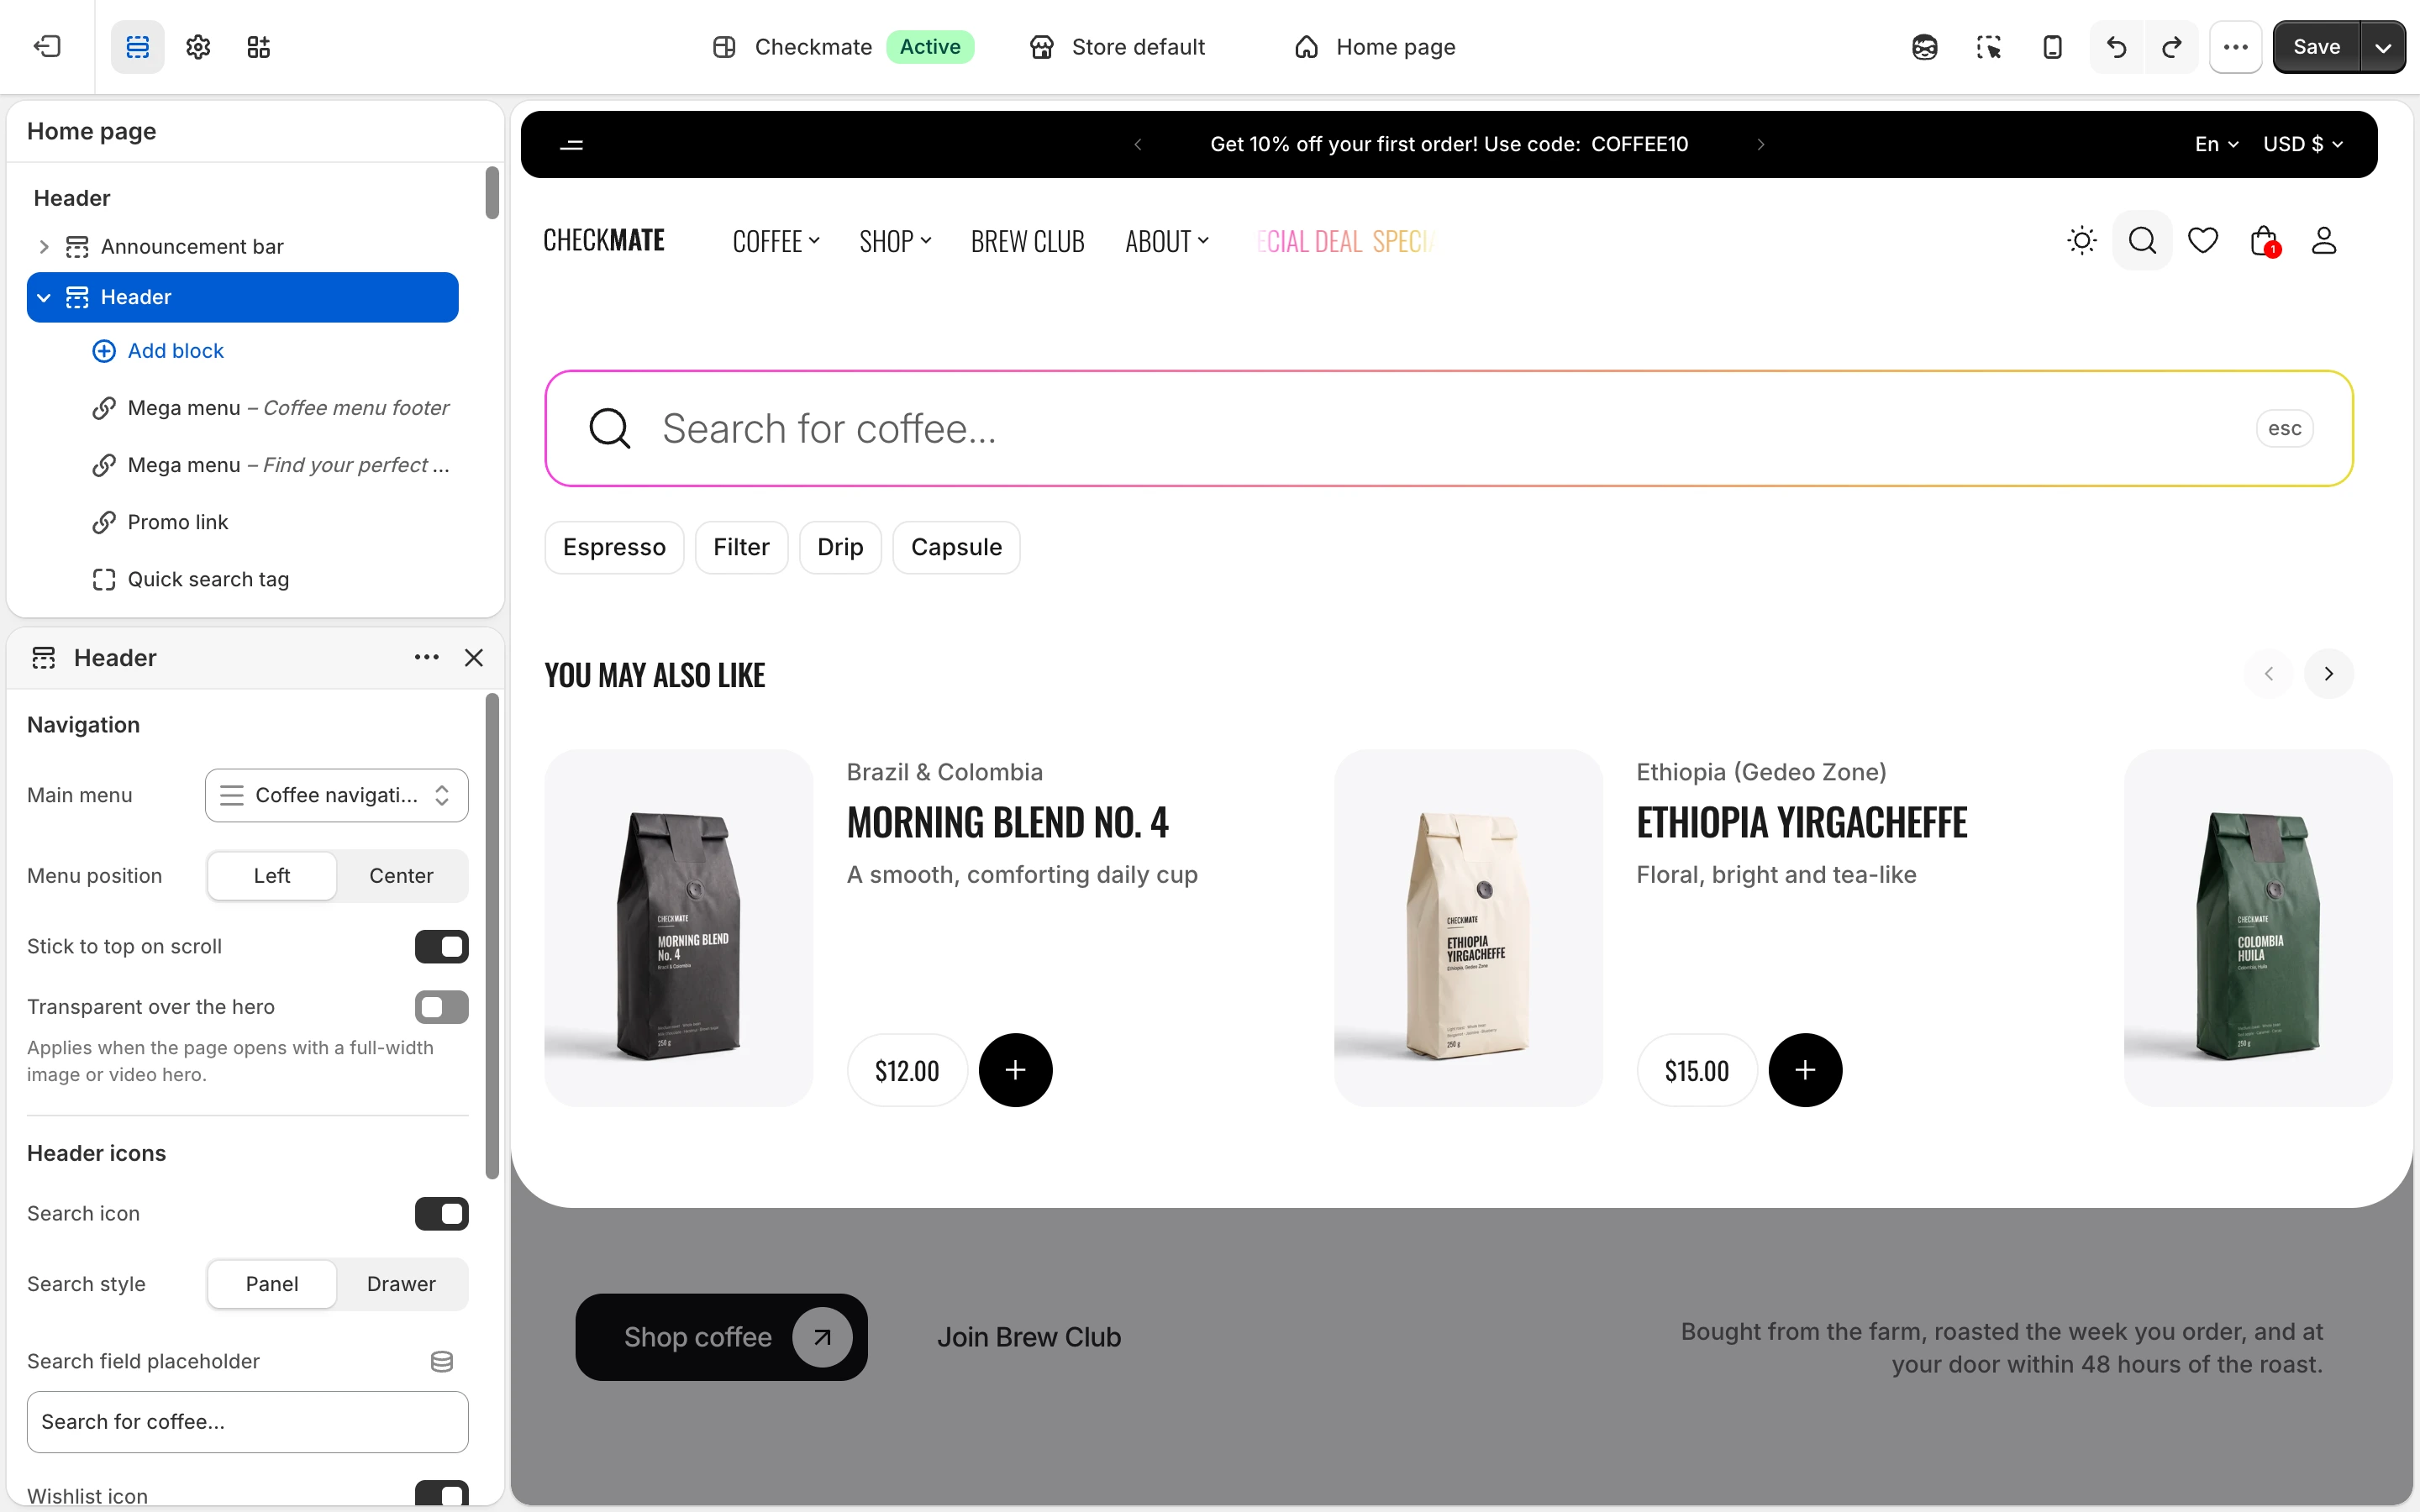
Task: Click the BREW CLUB nav item
Action: 1027,241
